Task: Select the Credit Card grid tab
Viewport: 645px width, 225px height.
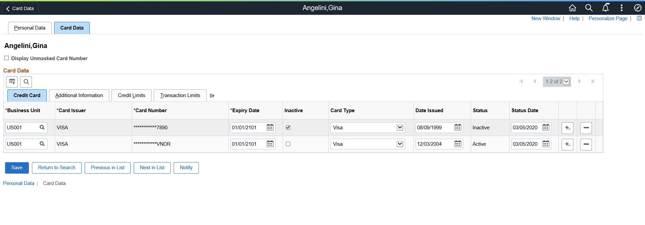Action: (27, 95)
